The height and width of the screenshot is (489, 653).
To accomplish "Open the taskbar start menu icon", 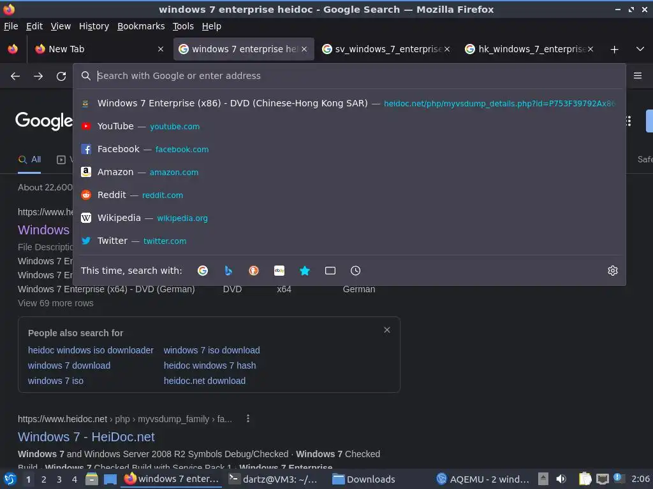I will (10, 479).
